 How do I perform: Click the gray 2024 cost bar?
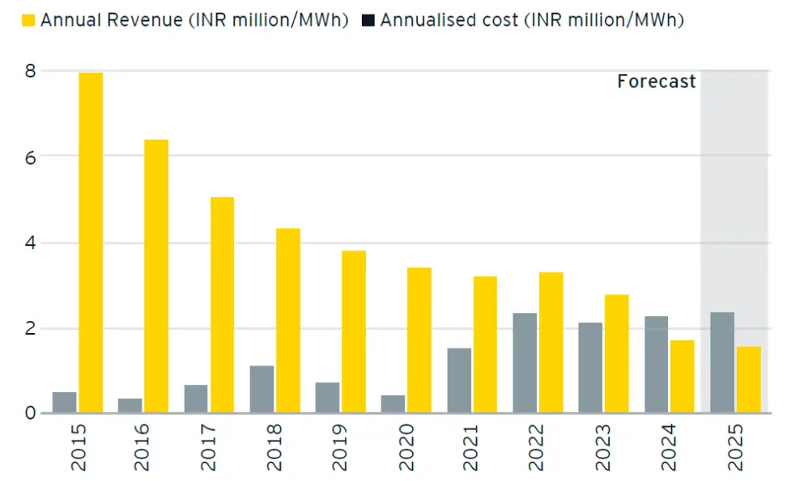(656, 365)
